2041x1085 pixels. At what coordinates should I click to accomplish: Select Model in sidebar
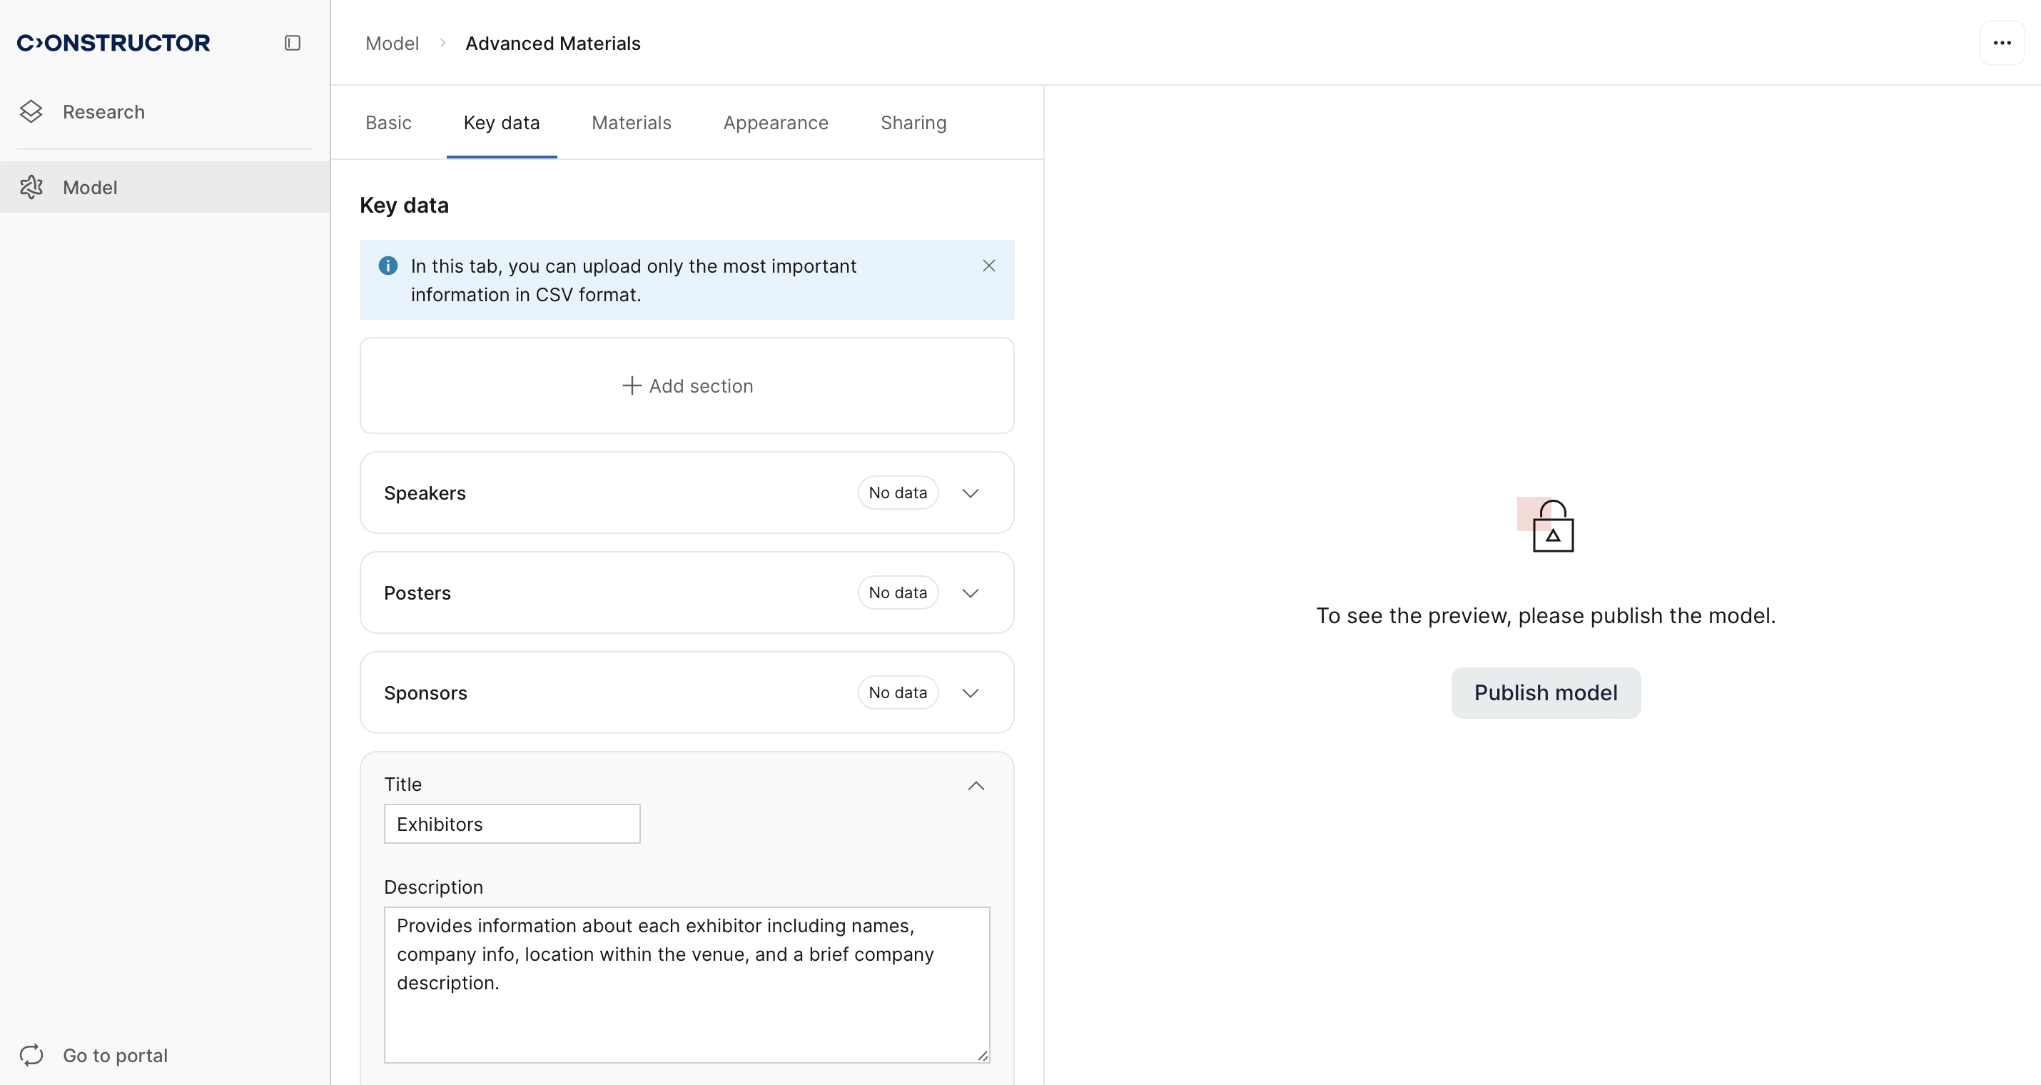(x=89, y=187)
